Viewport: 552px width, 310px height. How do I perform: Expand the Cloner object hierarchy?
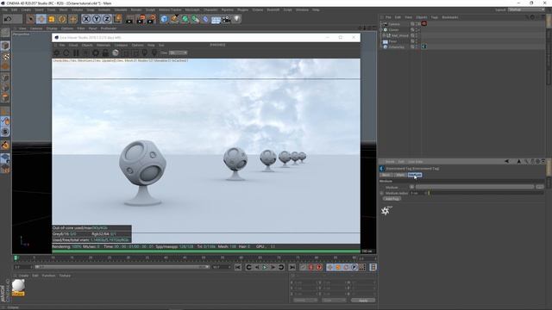coord(381,30)
